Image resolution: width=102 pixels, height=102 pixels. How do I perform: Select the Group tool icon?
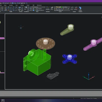(72, 8)
